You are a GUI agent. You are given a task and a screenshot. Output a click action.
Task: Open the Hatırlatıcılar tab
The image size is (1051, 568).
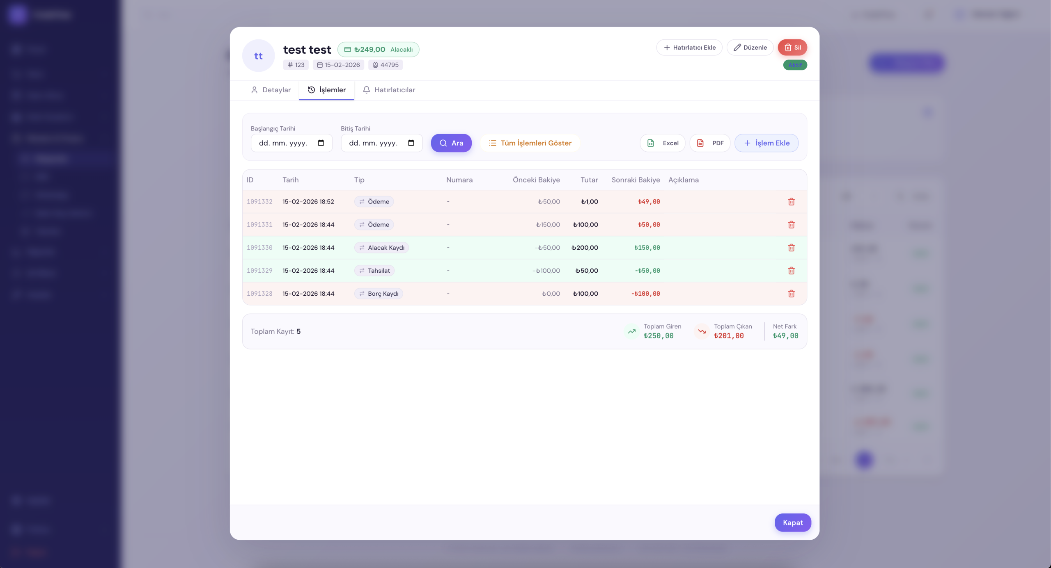(x=389, y=90)
